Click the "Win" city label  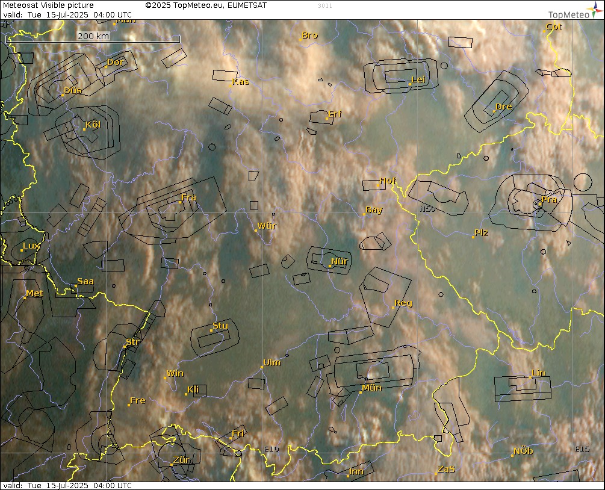point(175,373)
